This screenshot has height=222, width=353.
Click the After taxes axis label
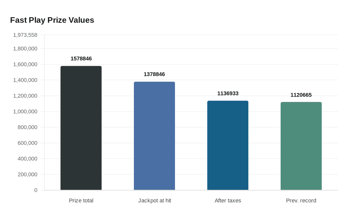(x=228, y=201)
